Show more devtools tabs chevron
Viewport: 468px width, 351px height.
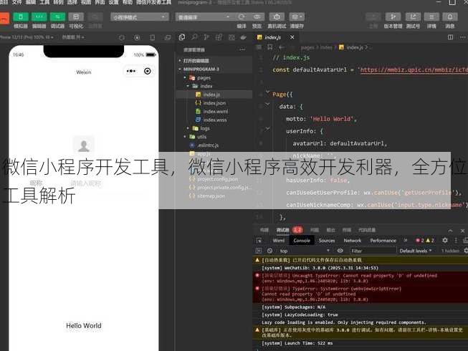406,241
